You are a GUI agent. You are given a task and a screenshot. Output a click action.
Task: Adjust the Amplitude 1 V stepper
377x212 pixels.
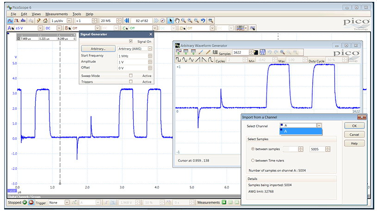click(150, 62)
